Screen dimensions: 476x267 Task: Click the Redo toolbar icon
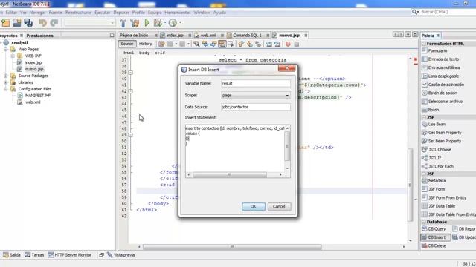point(54,23)
